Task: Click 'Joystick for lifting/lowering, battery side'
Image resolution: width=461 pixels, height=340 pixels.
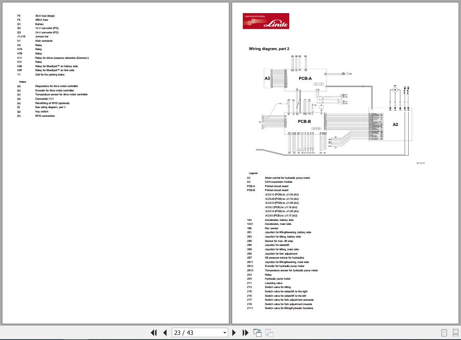Action: coord(288,232)
